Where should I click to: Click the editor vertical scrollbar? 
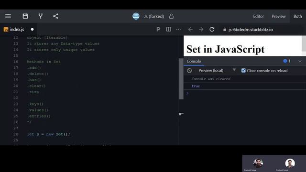(x=181, y=79)
